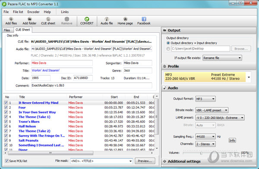Toggle the checkbox for The Theme (Take 1)
This screenshot has height=169, width=259.
point(6,117)
